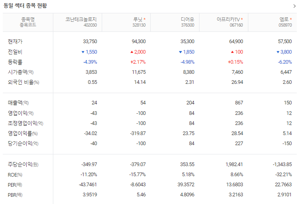Image resolution: width=298 pixels, height=204 pixels.
Task: Click the 등락률 row label
Action: (15, 62)
